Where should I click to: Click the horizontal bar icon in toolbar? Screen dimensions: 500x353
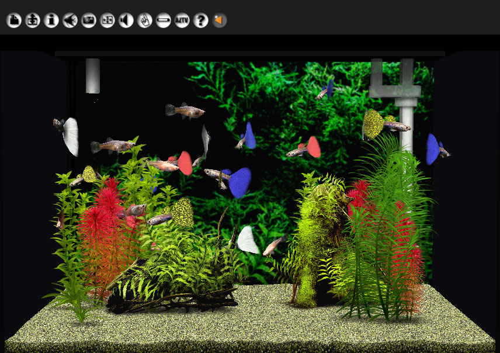(x=164, y=20)
